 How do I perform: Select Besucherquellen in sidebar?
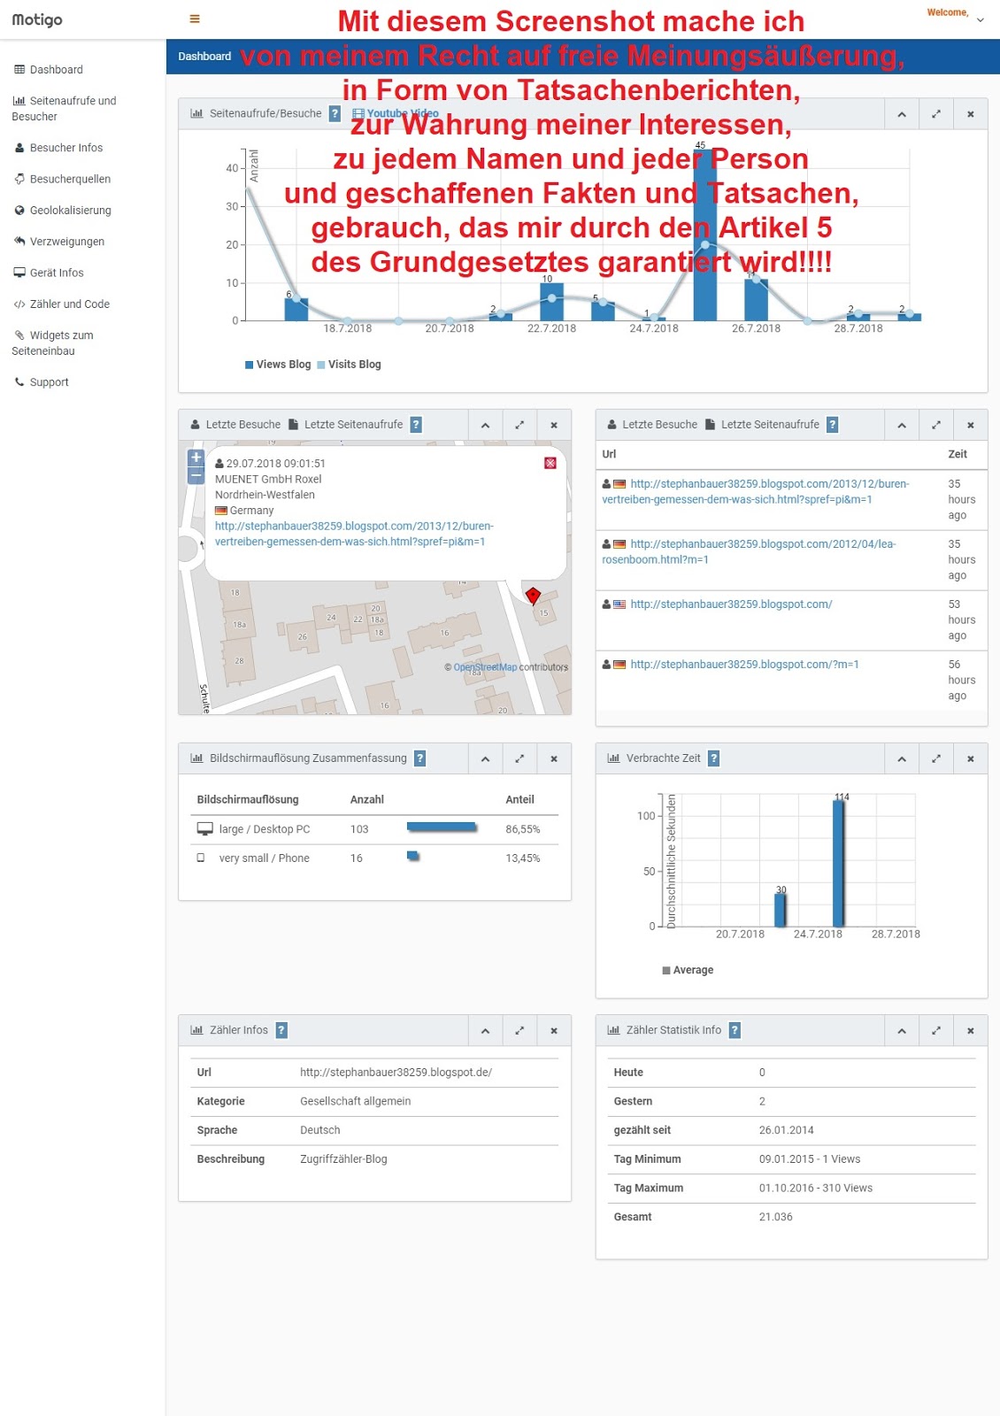pyautogui.click(x=62, y=179)
